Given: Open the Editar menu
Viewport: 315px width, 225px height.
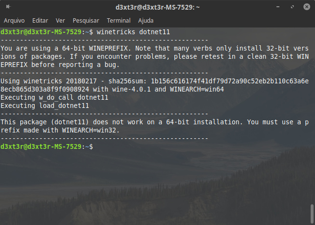Looking at the screenshot, I should (40, 21).
